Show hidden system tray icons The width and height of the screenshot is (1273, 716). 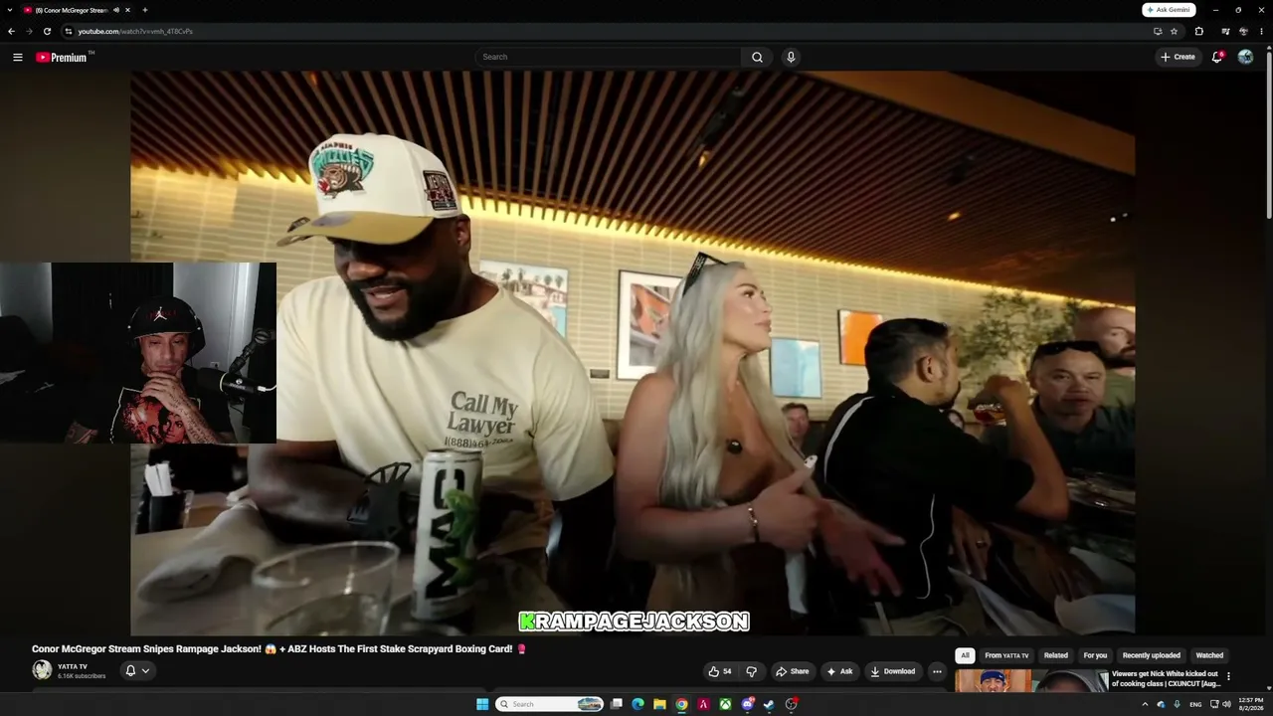[x=1145, y=704]
